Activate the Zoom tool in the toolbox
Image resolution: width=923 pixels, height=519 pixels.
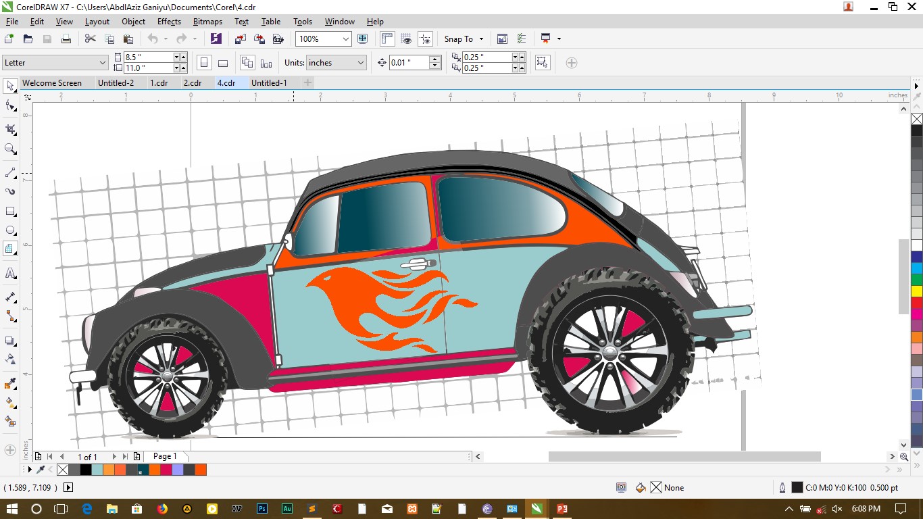[x=10, y=149]
